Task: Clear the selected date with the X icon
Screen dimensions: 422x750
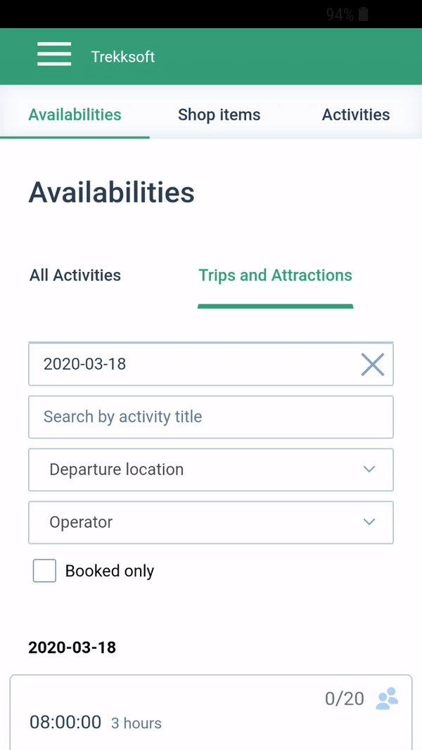Action: click(x=372, y=364)
